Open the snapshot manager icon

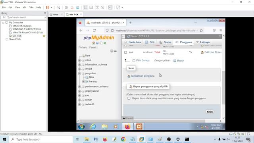(x=78, y=8)
